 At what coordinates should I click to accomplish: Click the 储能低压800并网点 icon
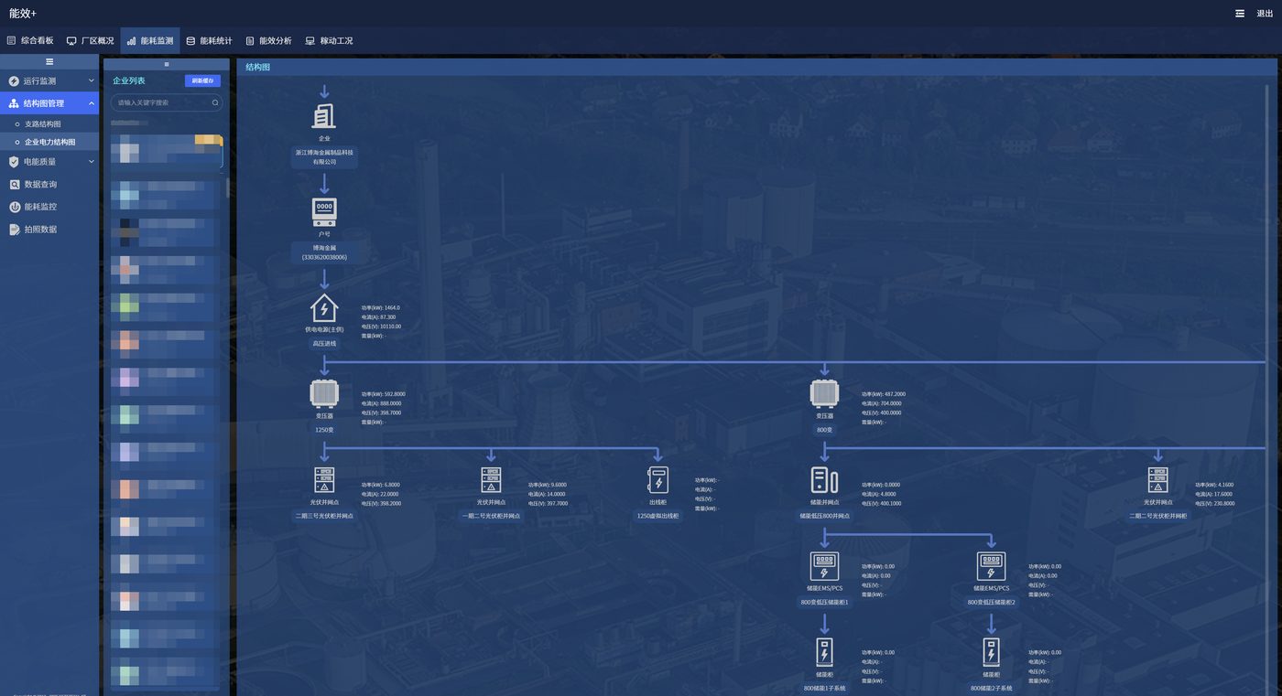pos(824,480)
